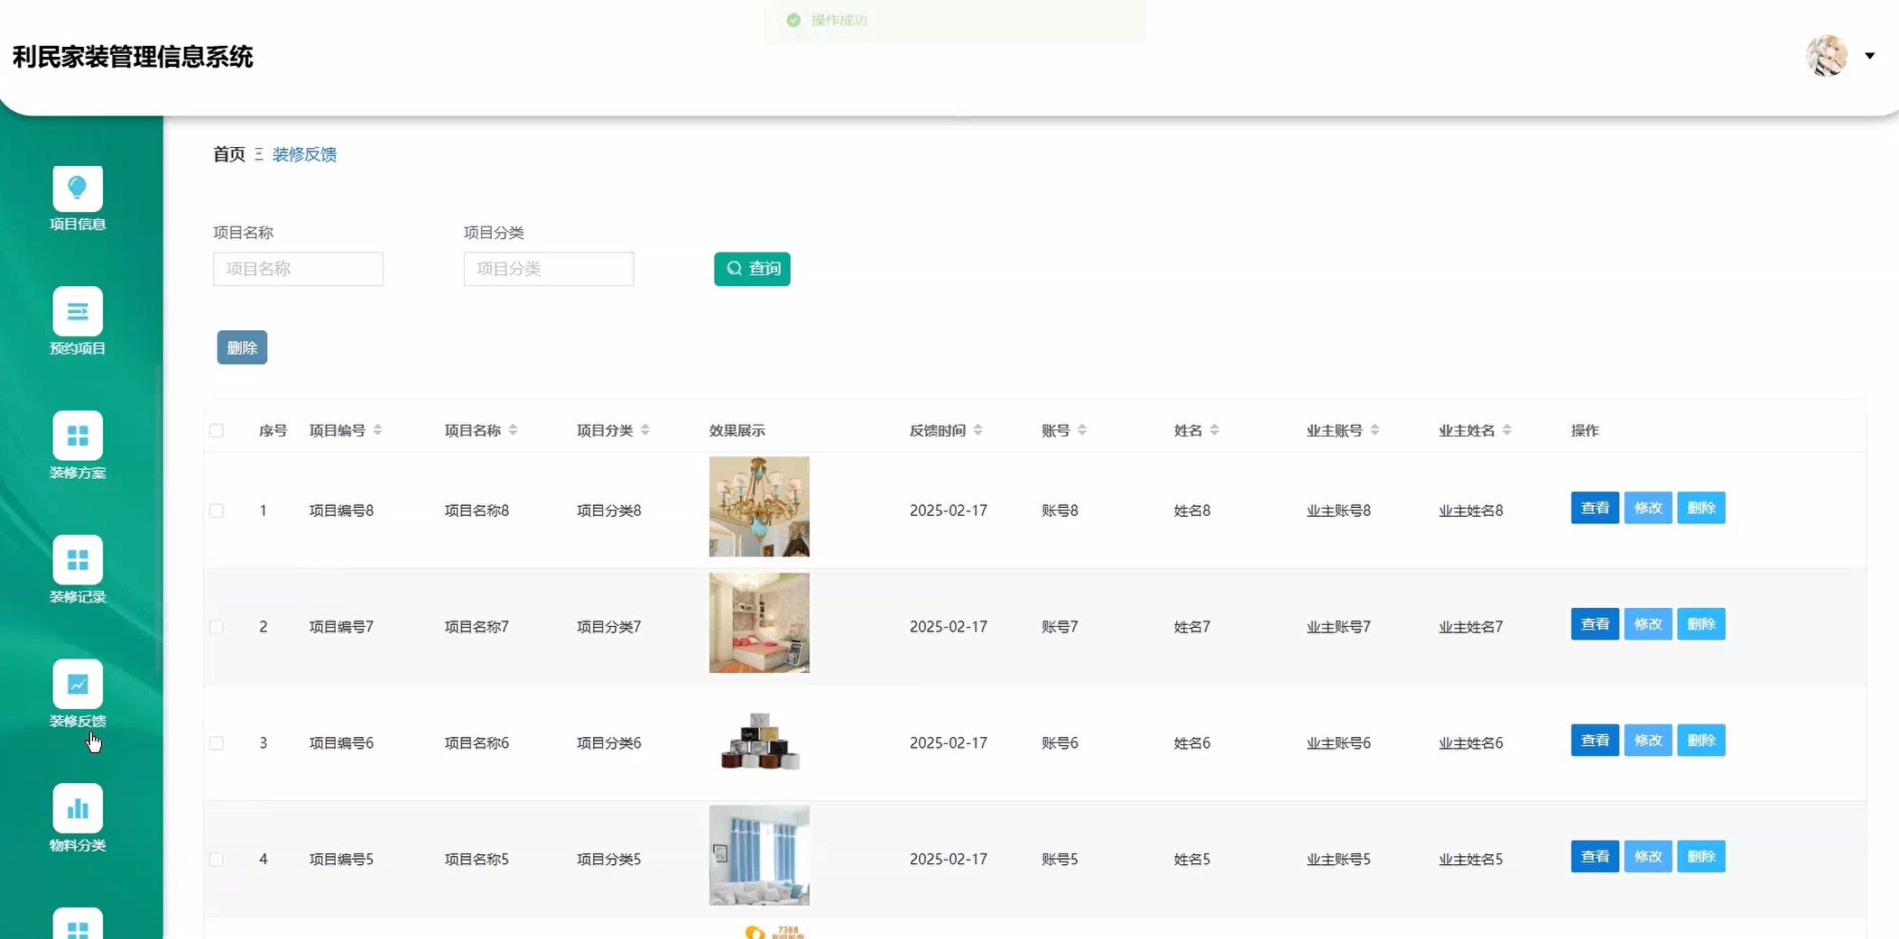Screen dimensions: 1899x939
Task: Click the 装修方案 grid icon
Action: 78,437
